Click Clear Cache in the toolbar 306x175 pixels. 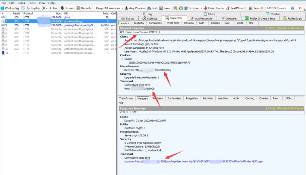tap(214, 8)
